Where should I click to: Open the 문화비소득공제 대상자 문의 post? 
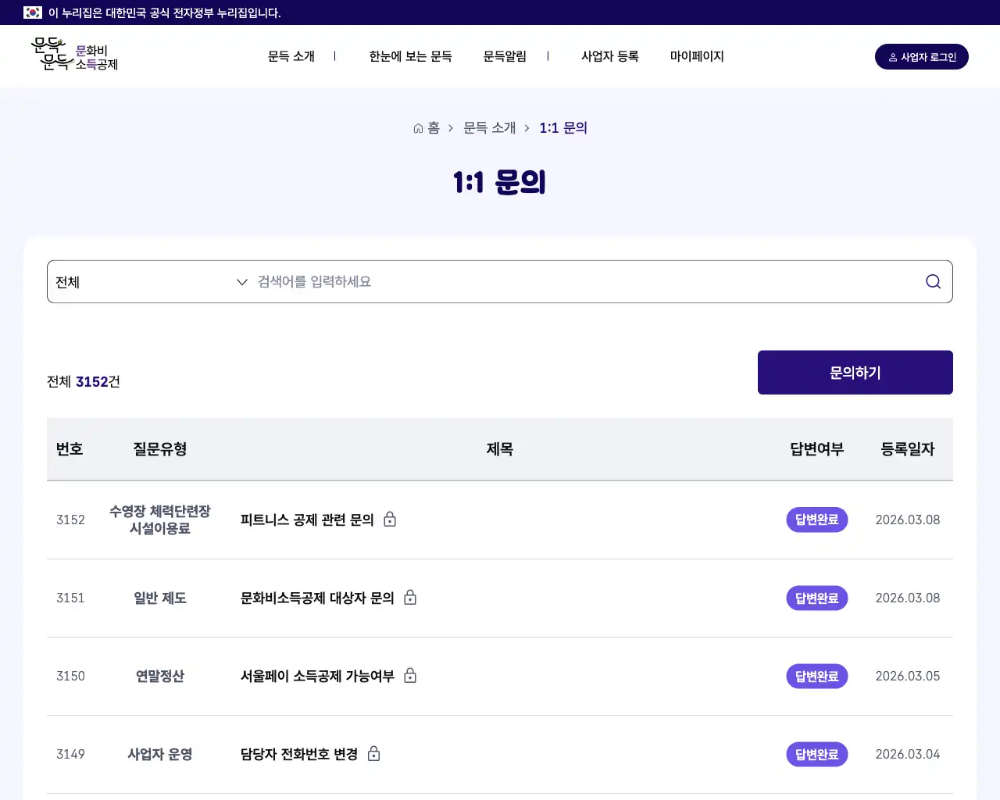pyautogui.click(x=316, y=598)
